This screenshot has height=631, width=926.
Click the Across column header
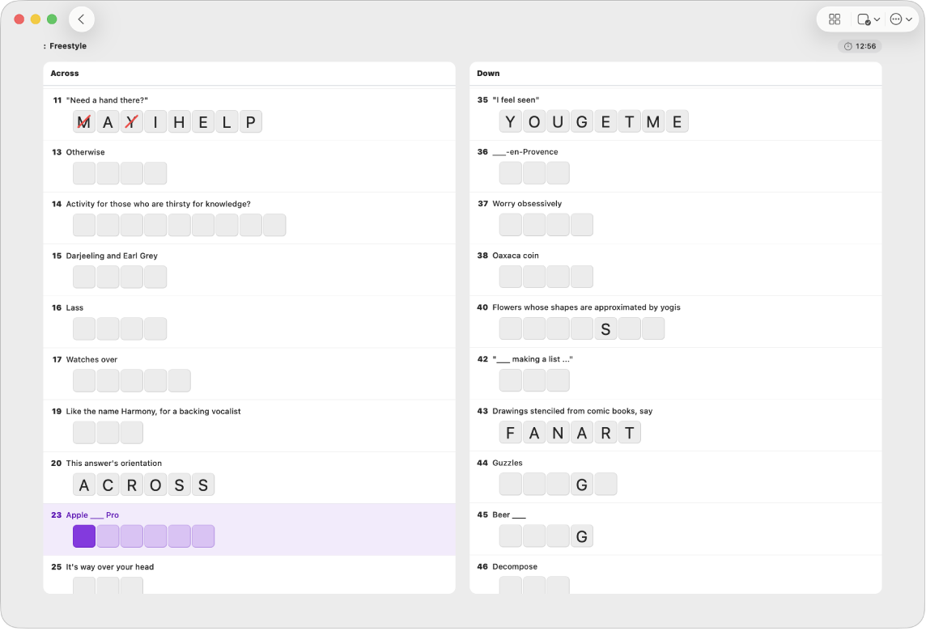click(65, 74)
